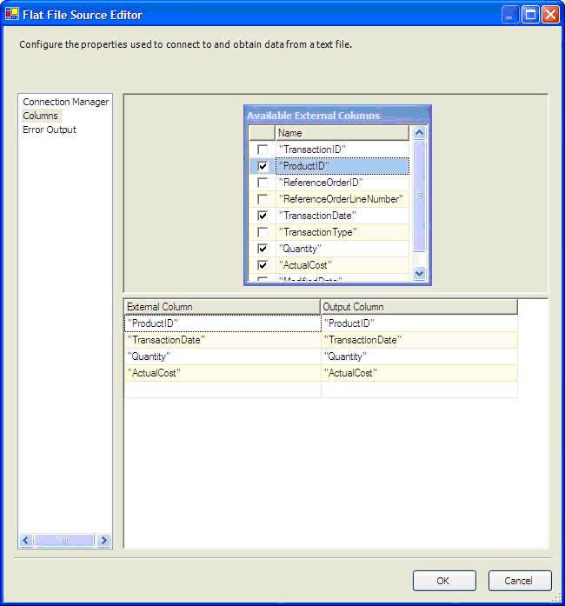Image resolution: width=565 pixels, height=606 pixels.
Task: Click the External Column header
Action: [222, 307]
